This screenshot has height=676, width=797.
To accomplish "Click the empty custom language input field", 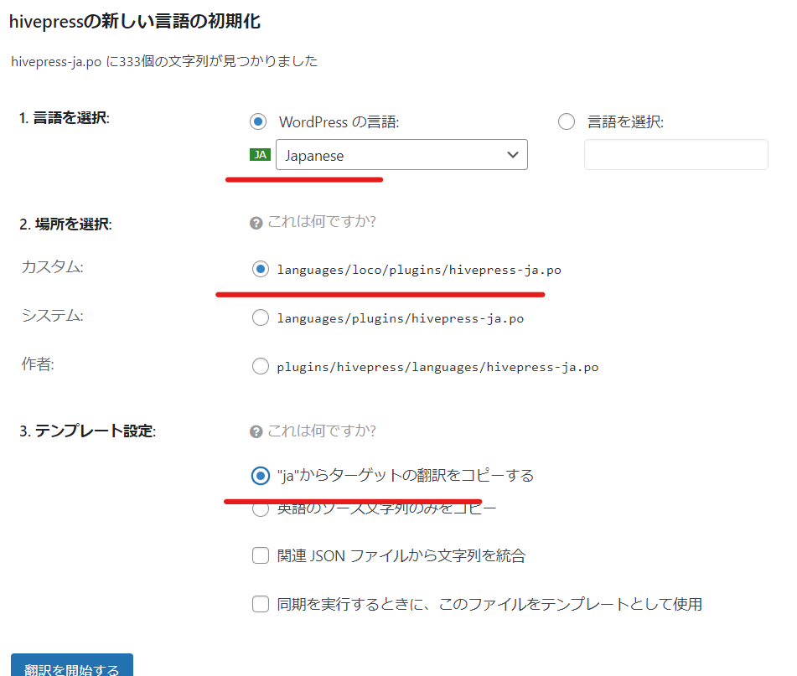I will (675, 155).
